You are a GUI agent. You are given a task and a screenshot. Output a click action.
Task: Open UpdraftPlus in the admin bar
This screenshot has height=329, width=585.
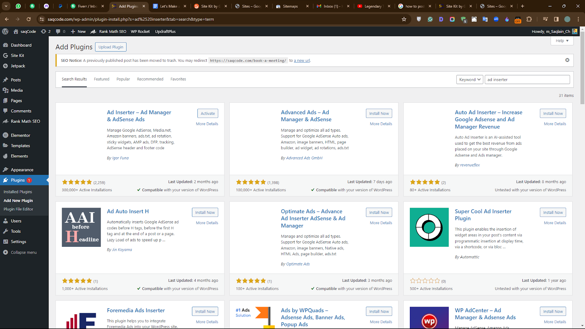165,31
